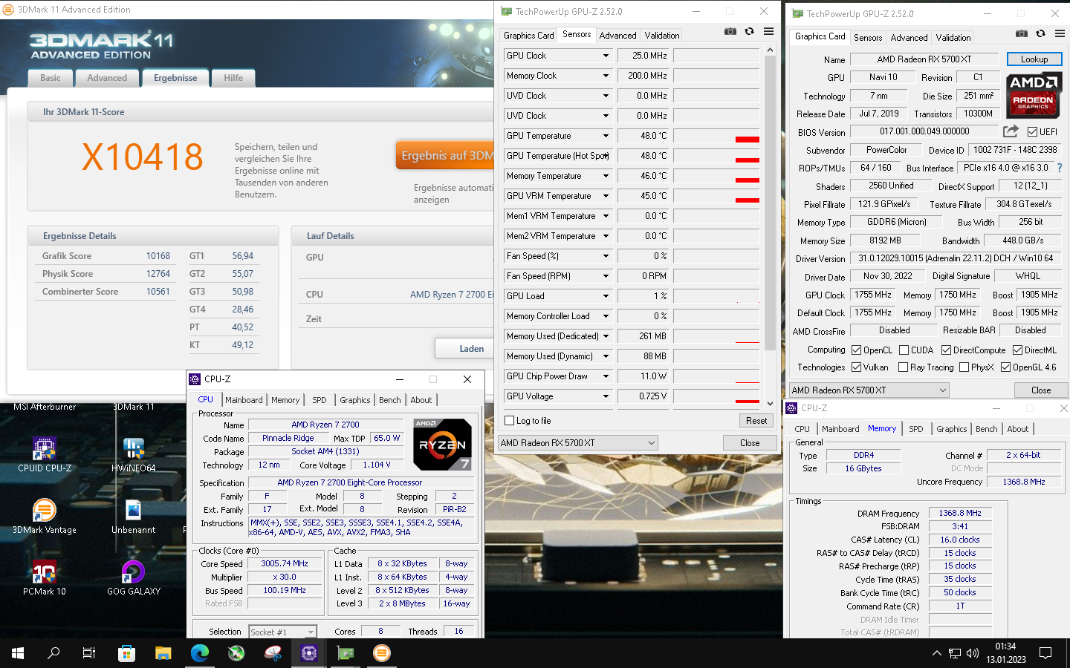Open the CPUID CPU-Z desktop shortcut
1070x668 pixels.
(x=45, y=453)
